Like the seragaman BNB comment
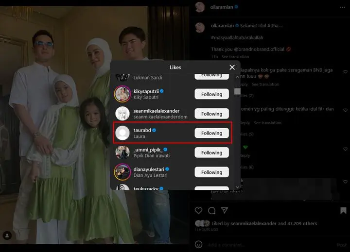350x252 pixels. point(345,71)
